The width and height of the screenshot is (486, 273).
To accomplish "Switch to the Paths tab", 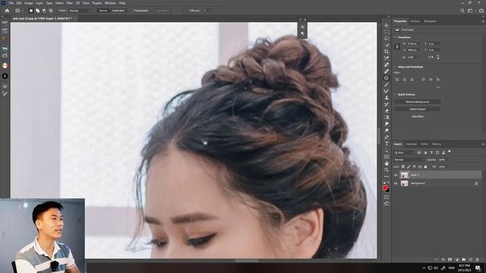I will pyautogui.click(x=424, y=144).
